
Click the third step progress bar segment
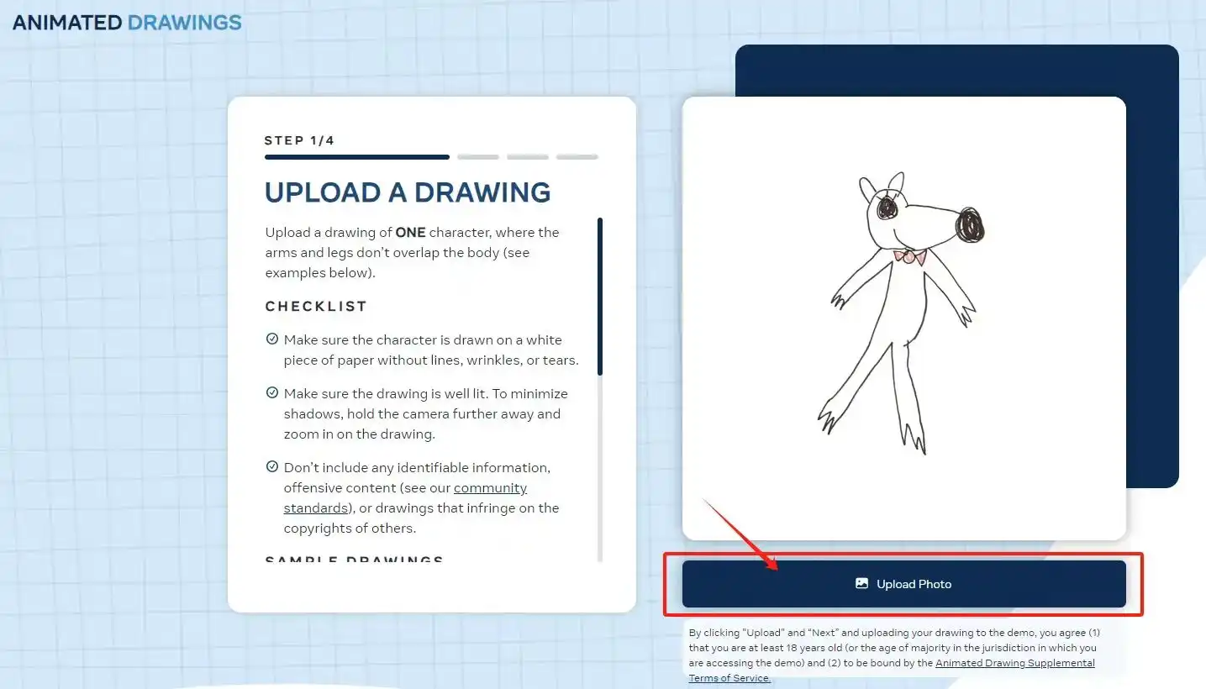pyautogui.click(x=528, y=157)
